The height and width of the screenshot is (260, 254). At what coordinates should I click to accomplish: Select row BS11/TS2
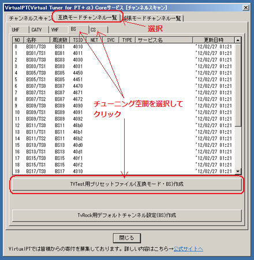124,139
